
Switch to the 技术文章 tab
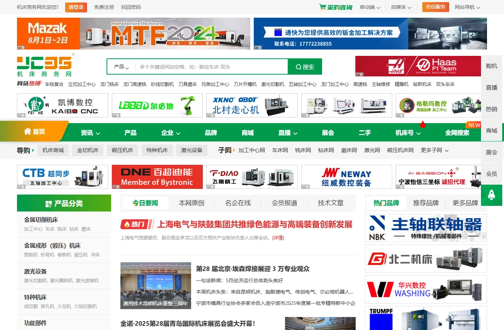pos(331,203)
